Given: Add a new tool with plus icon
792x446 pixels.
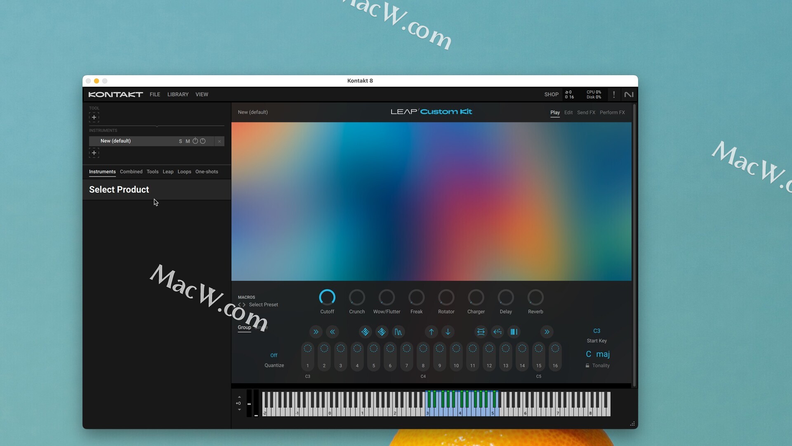Looking at the screenshot, I should (94, 118).
